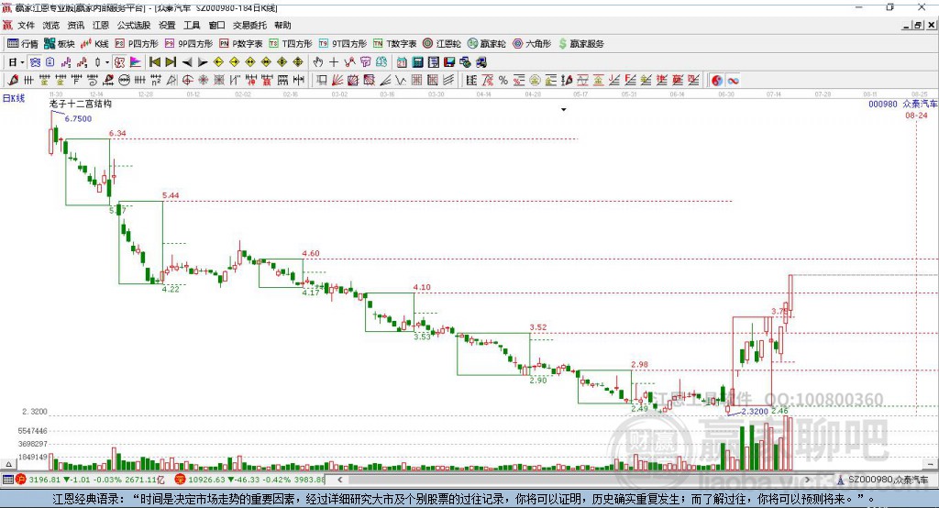Click the red pencil drawing tool

pos(13,81)
